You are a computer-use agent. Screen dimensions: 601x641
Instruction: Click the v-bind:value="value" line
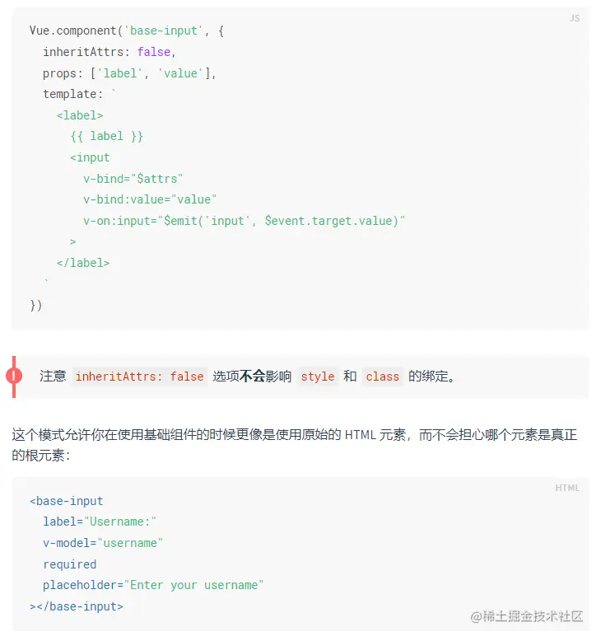(149, 199)
